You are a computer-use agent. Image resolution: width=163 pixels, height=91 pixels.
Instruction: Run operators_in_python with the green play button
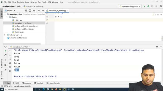click(144, 6)
